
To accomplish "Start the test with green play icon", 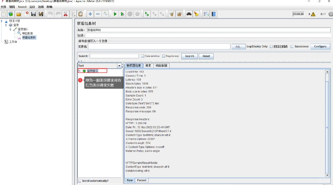I will coord(115,14).
